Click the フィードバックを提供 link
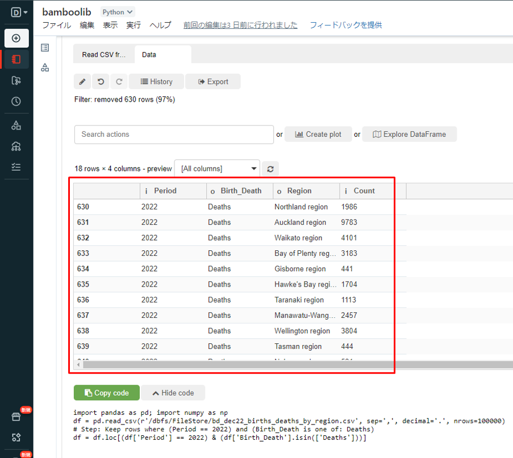This screenshot has width=513, height=458. pyautogui.click(x=345, y=25)
